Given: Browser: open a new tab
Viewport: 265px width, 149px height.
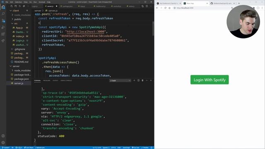Looking at the screenshot, I should pyautogui.click(x=239, y=3).
